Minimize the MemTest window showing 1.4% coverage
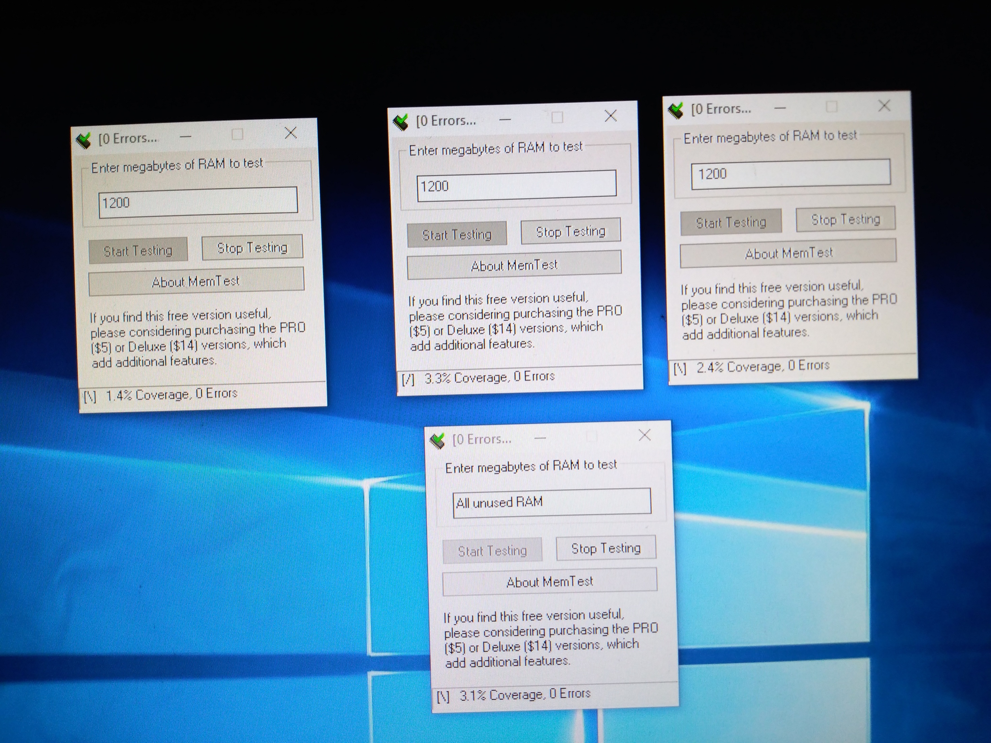This screenshot has width=991, height=743. pos(185,136)
